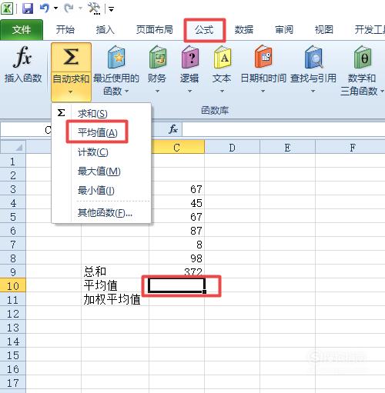Select the cell containing 98
The image size is (385, 393).
[177, 258]
